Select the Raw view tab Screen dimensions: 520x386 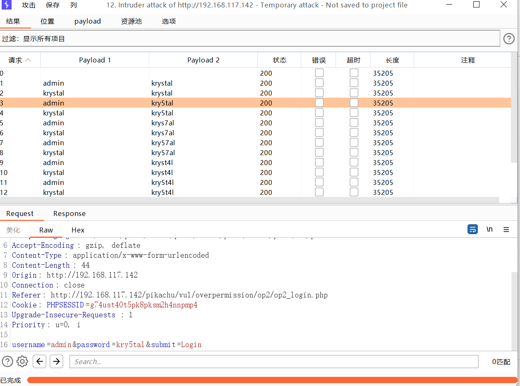pos(46,230)
